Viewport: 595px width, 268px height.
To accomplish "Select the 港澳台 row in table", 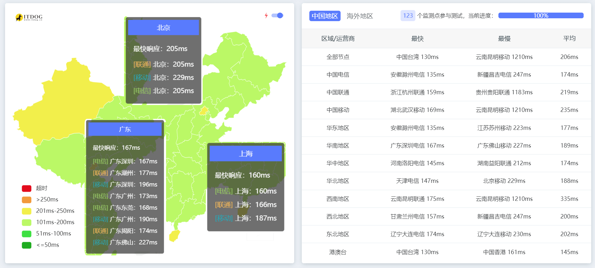I will (338, 252).
